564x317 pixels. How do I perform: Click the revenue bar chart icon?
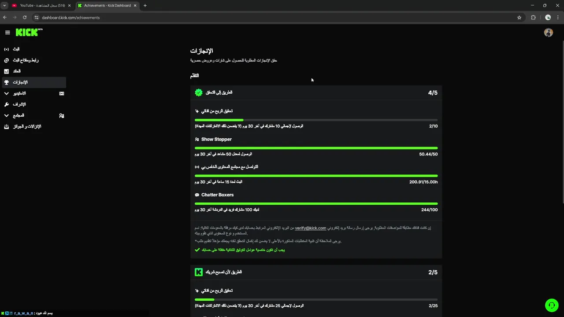tap(6, 71)
